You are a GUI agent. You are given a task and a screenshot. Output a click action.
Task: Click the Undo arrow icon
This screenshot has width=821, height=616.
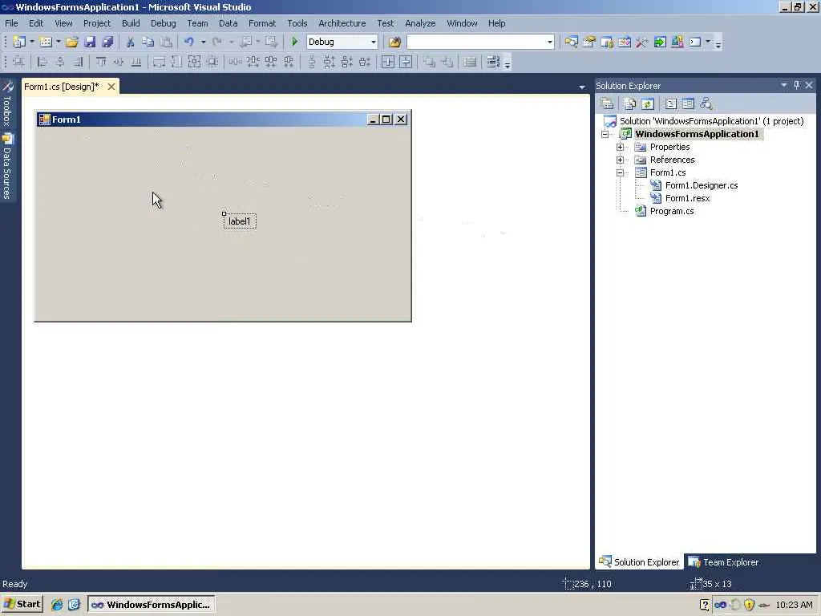(189, 42)
